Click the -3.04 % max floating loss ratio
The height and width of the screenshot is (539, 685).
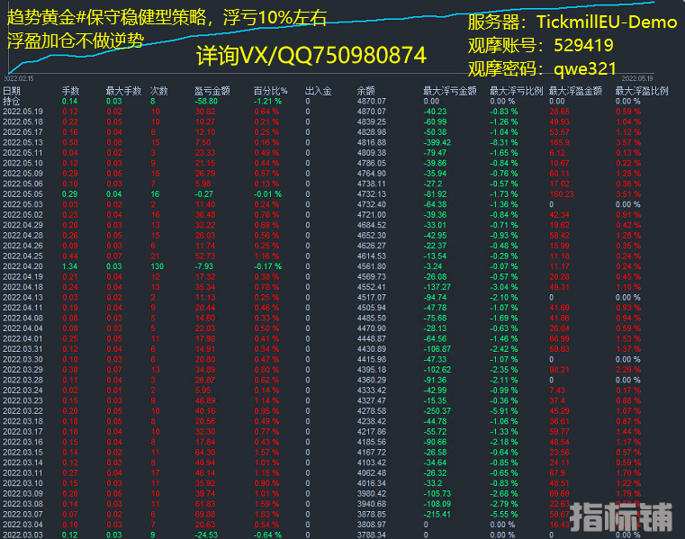tap(504, 287)
